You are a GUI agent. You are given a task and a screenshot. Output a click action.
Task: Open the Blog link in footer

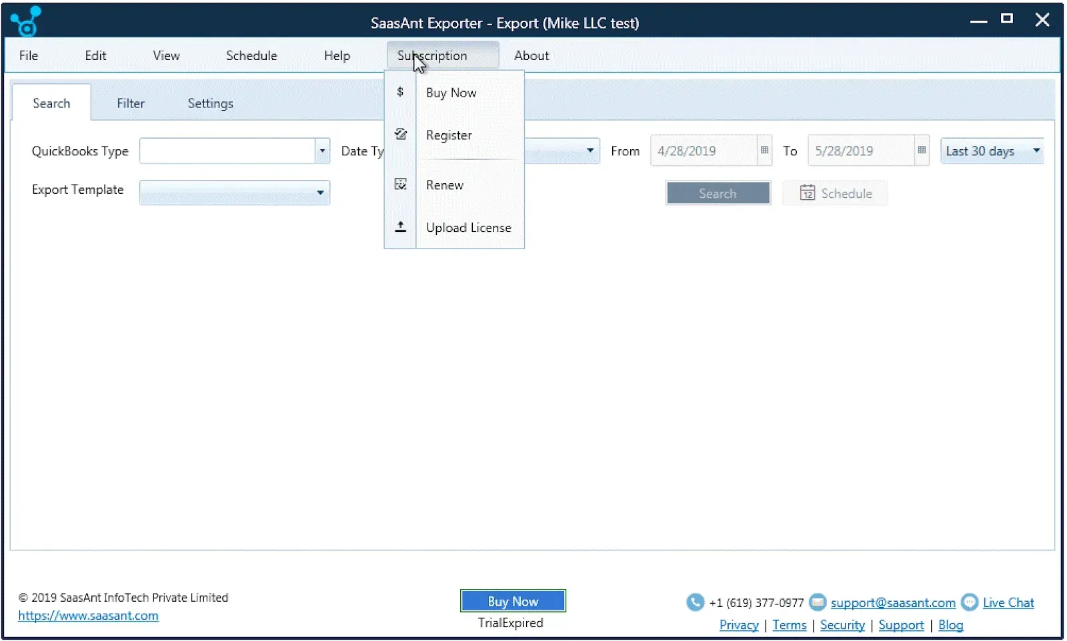pyautogui.click(x=951, y=625)
